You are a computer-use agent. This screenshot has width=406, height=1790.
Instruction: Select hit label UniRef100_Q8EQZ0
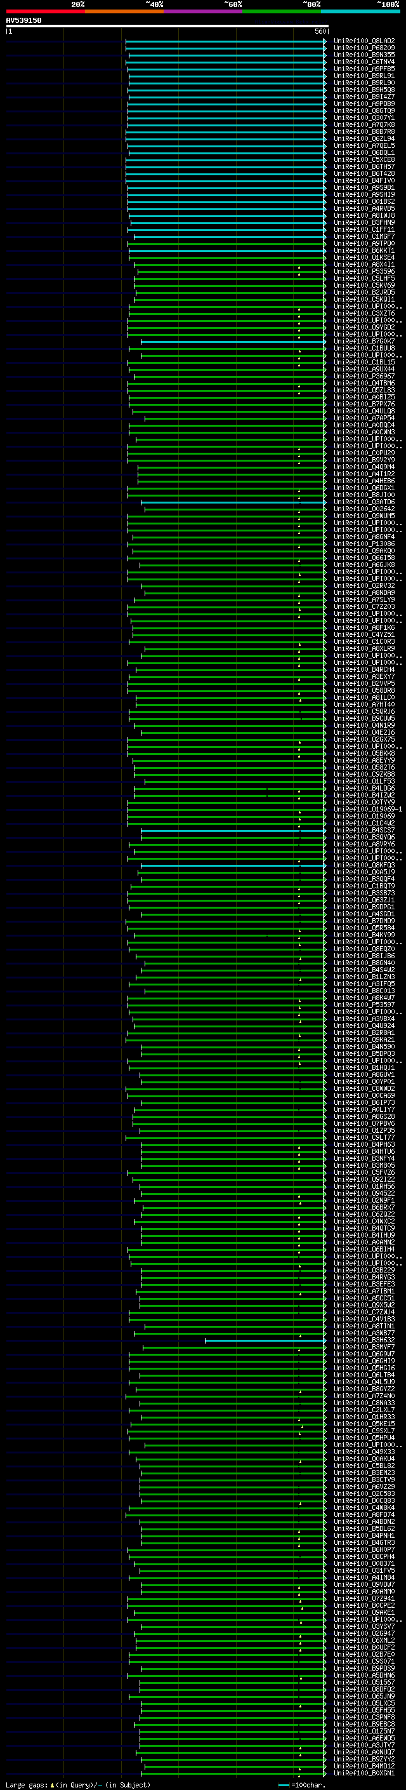(x=363, y=949)
